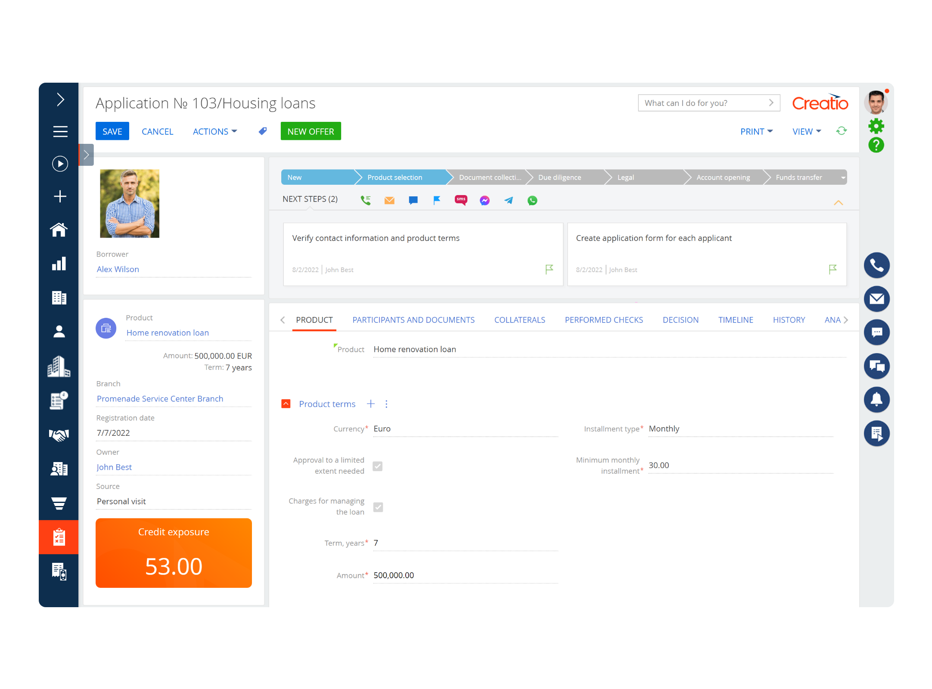
Task: Open borrower Alex Wilson's profile link
Action: coord(118,269)
